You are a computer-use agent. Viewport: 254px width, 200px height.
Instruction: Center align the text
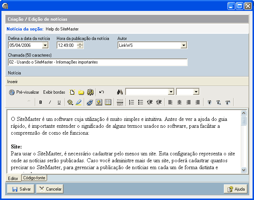[179, 102]
